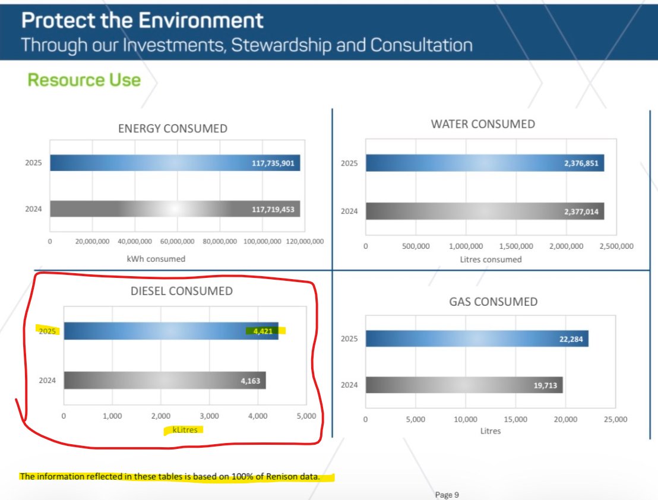Viewport: 658px width, 500px height.
Task: Click the 2025 label in water chart
Action: pyautogui.click(x=349, y=163)
